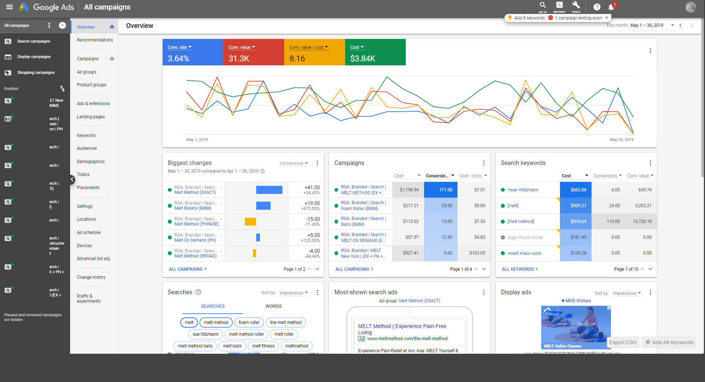Open Searches card options menu
Screen dimensions: 705x382
click(x=317, y=292)
